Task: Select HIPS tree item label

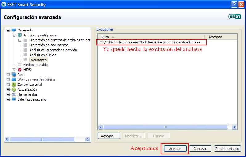Action: point(27,70)
